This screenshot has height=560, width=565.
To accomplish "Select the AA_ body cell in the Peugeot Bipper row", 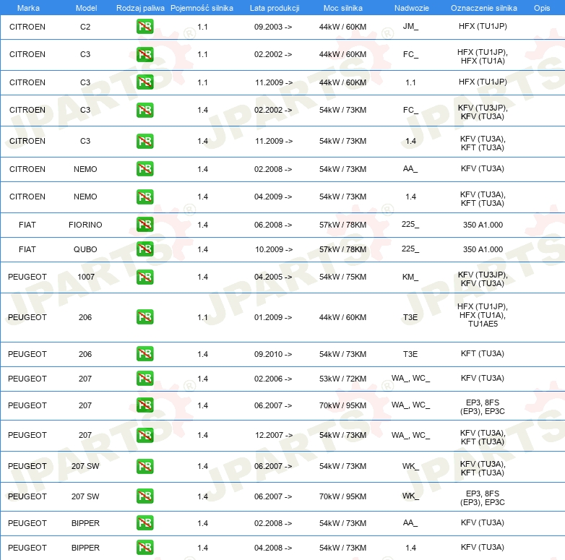I will click(x=410, y=523).
